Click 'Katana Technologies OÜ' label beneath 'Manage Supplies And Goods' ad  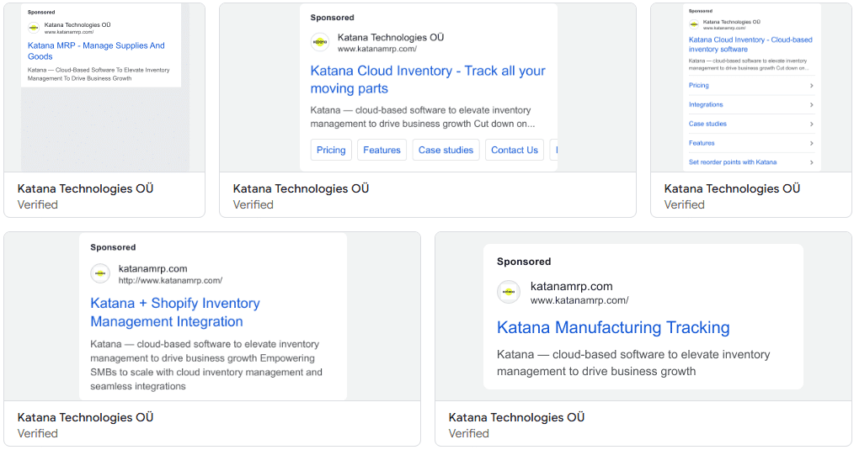(86, 188)
